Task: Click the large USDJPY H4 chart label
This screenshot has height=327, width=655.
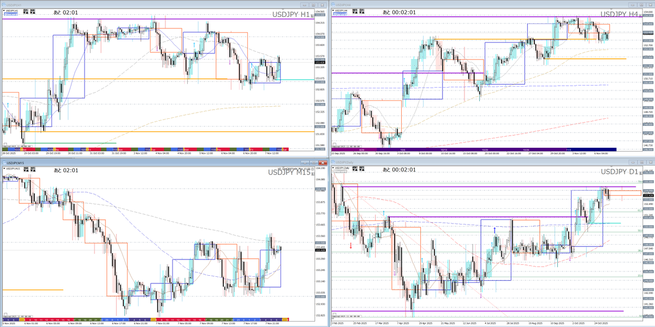Action: coord(619,14)
